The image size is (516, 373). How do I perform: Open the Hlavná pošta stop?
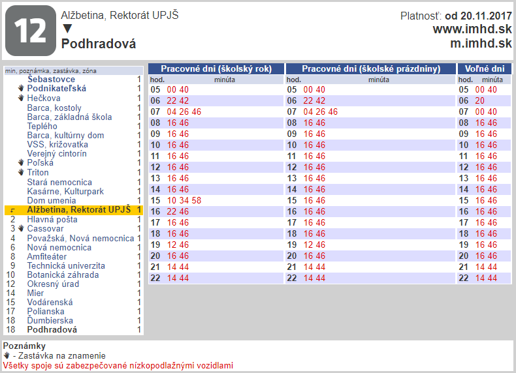point(52,220)
